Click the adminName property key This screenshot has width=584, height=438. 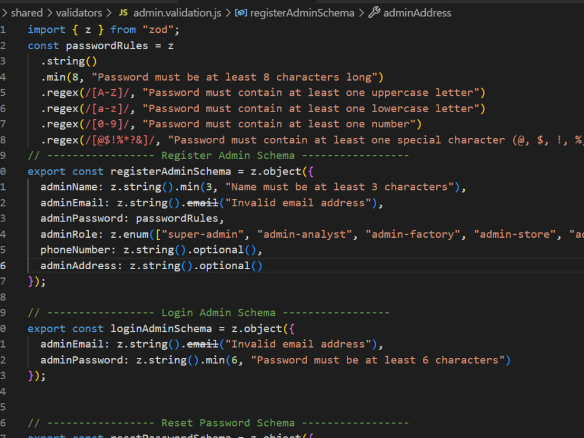click(x=69, y=187)
